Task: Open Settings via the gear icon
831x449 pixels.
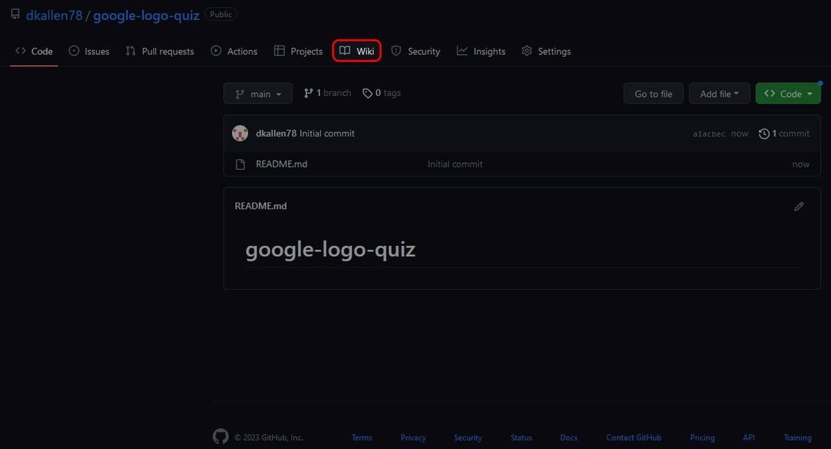Action: click(x=526, y=50)
